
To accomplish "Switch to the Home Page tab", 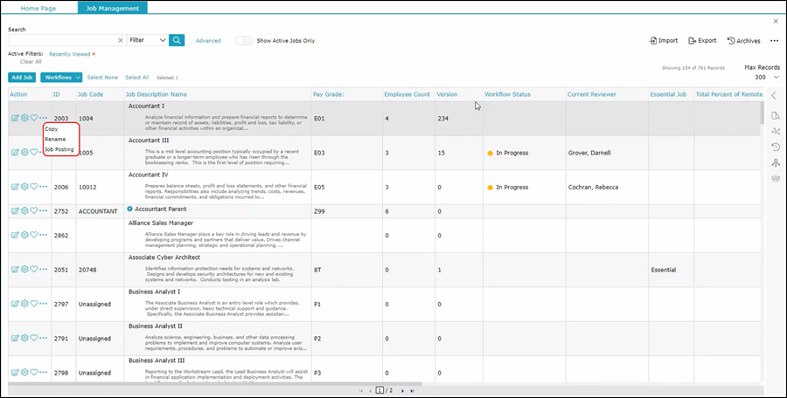I will [x=38, y=7].
